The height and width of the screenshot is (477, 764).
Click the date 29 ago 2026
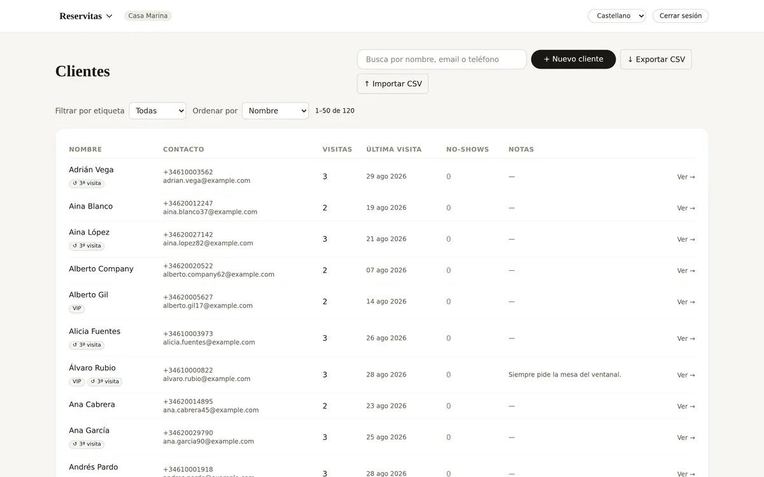(x=386, y=176)
